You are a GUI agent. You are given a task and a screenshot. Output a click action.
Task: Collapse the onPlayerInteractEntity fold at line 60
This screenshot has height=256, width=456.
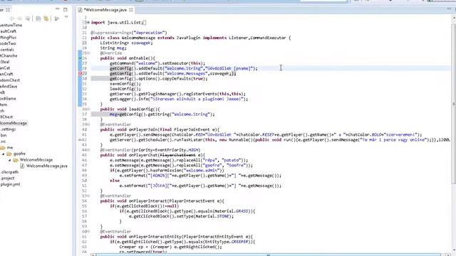(88, 232)
